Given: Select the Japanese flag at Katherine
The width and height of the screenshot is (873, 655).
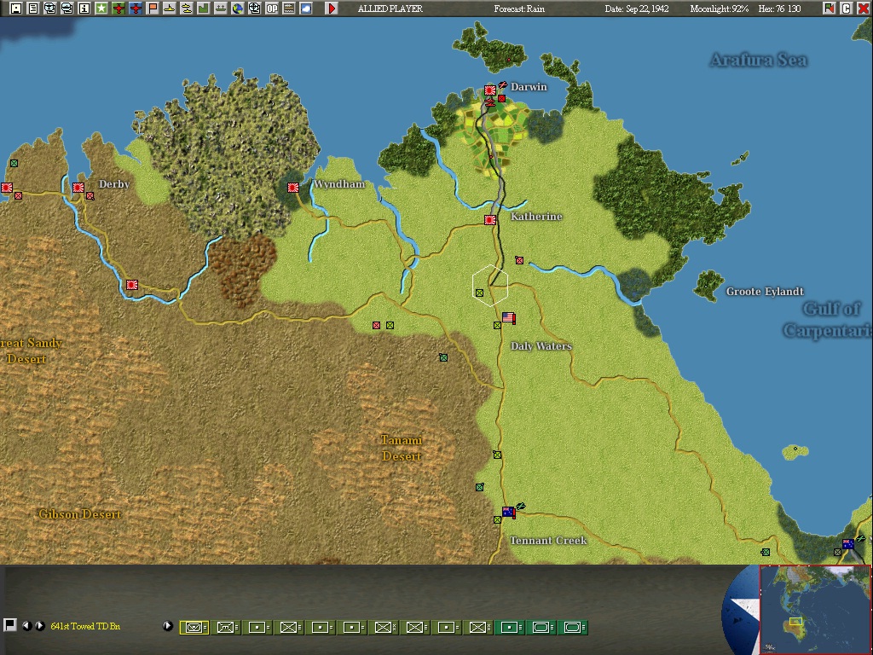Looking at the screenshot, I should coord(490,220).
